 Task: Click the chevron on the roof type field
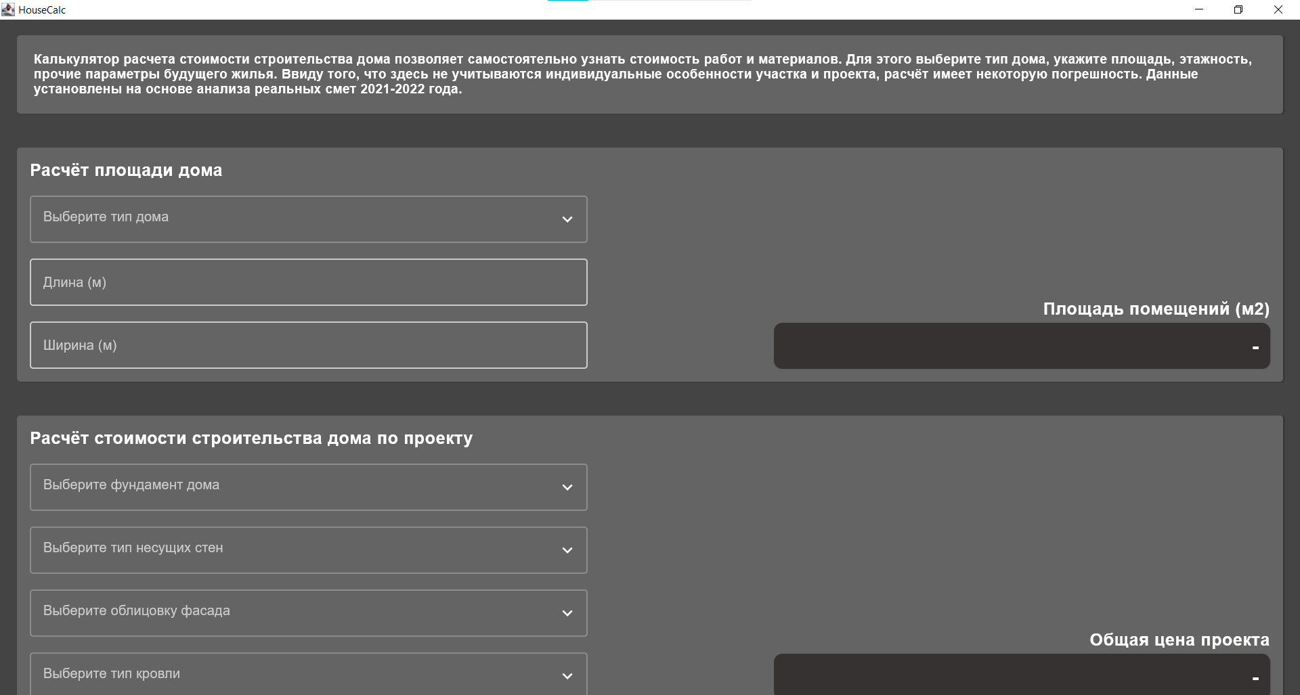pos(567,676)
